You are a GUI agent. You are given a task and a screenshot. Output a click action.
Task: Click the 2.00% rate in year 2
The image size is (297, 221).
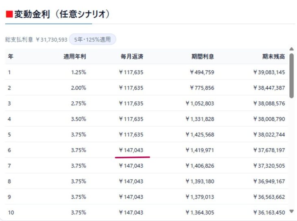coord(79,88)
